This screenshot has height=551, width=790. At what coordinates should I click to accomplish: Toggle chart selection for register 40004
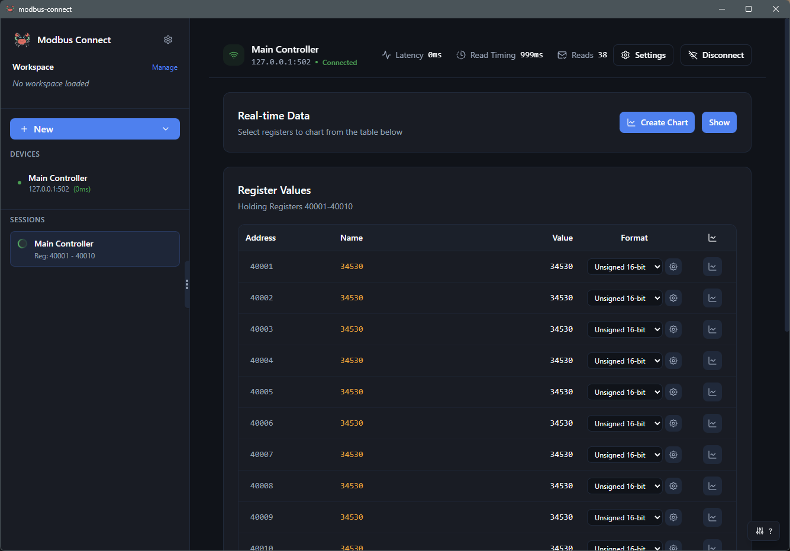click(x=712, y=361)
